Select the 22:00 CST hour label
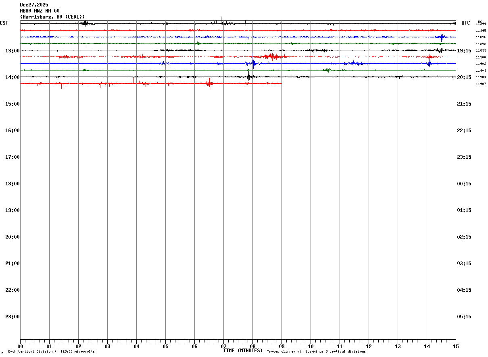Viewport: 488px width, 357px height. click(13, 290)
